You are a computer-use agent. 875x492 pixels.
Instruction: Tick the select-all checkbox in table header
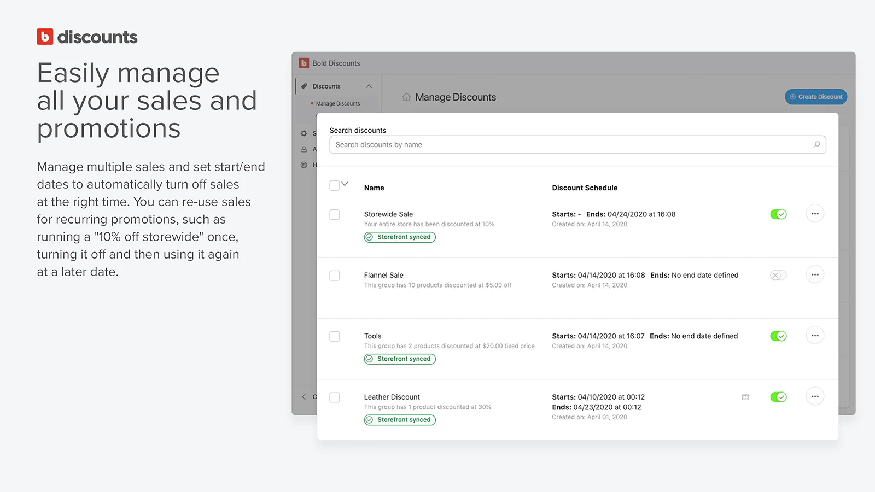pyautogui.click(x=335, y=186)
